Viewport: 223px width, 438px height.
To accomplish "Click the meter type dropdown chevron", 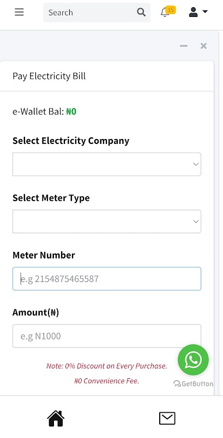I will 196,222.
